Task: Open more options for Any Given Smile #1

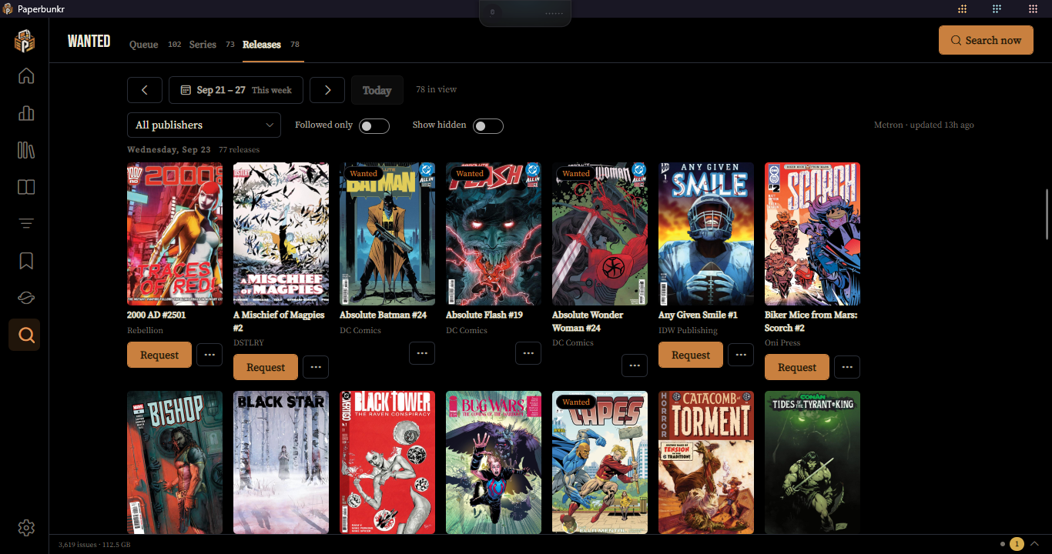Action: 741,355
